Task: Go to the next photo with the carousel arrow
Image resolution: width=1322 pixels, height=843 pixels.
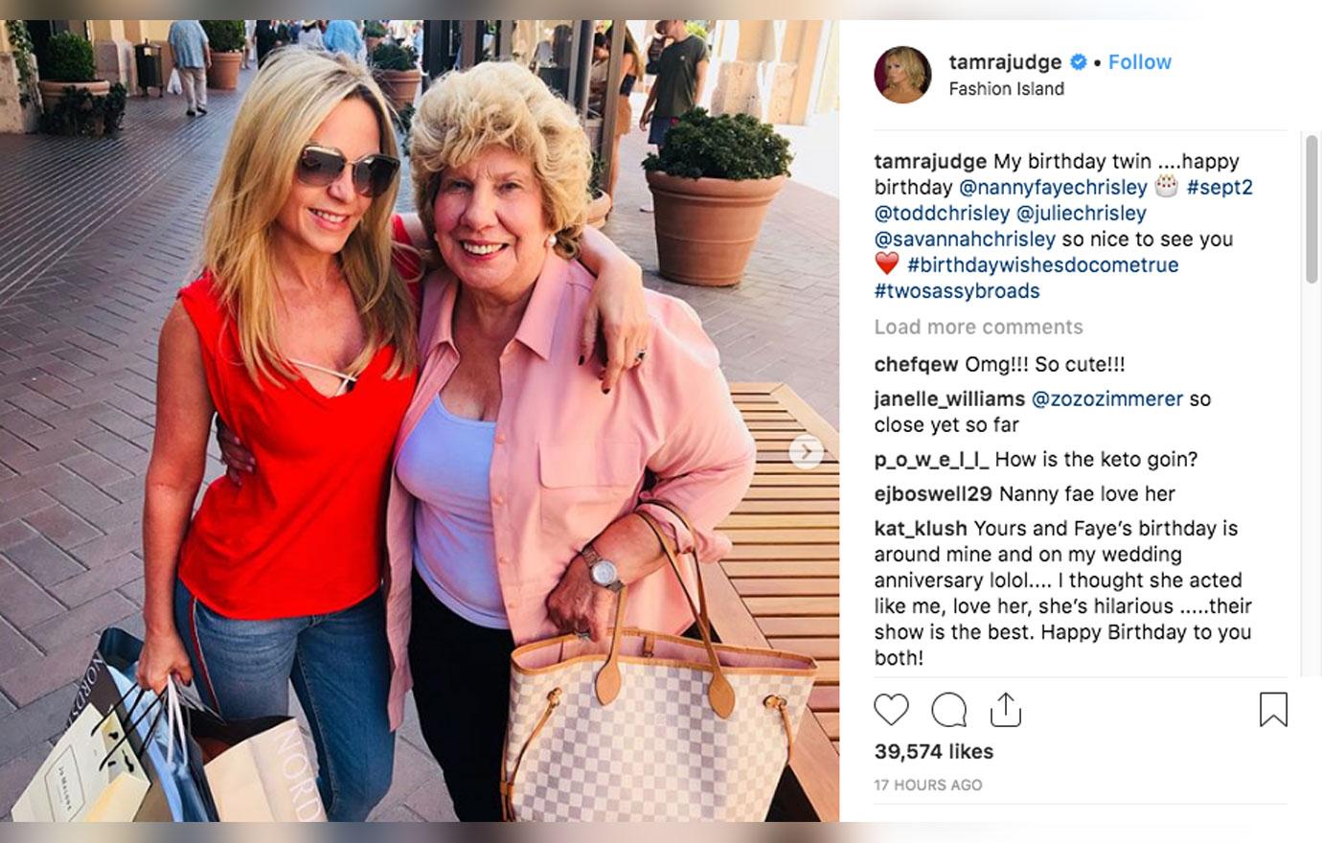Action: pyautogui.click(x=807, y=452)
